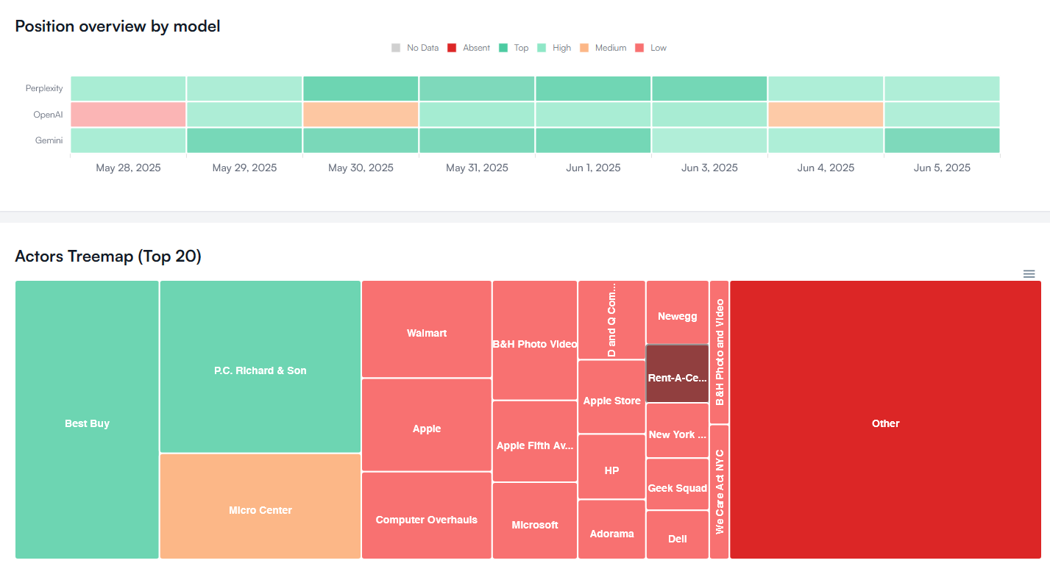Toggle the Top legend entry
Image resolution: width=1050 pixels, height=577 pixels.
(x=514, y=48)
